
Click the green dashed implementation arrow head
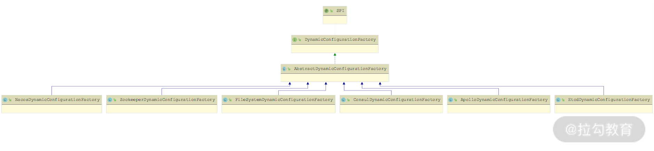pos(335,55)
